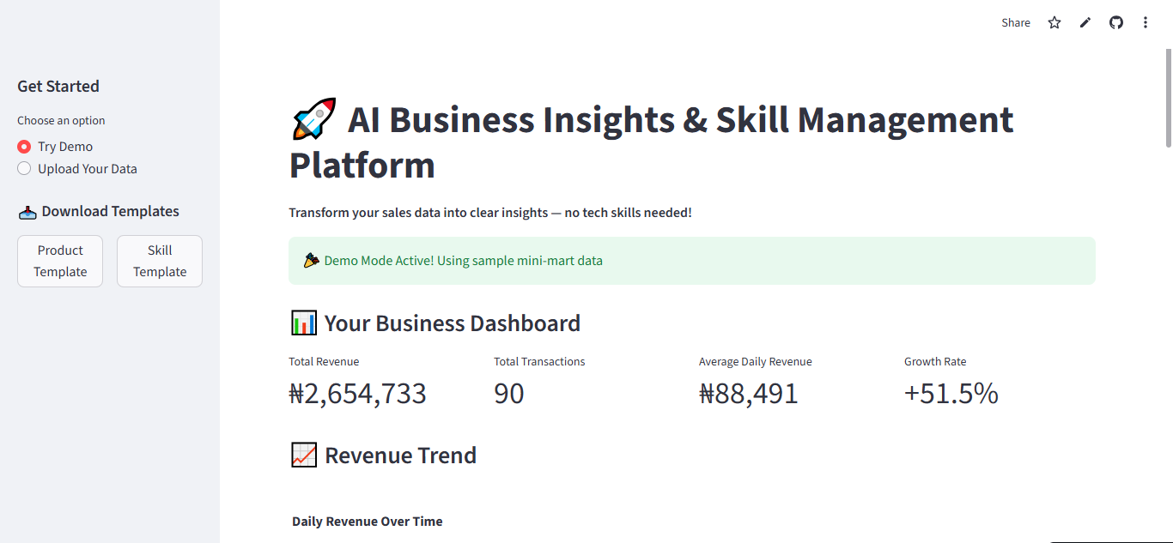Click the Growth Rate metric +51.5%
The image size is (1173, 543).
(951, 393)
